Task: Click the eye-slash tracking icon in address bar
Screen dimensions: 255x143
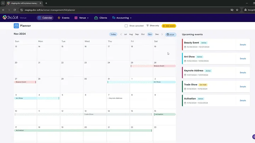Action: [x=232, y=10]
